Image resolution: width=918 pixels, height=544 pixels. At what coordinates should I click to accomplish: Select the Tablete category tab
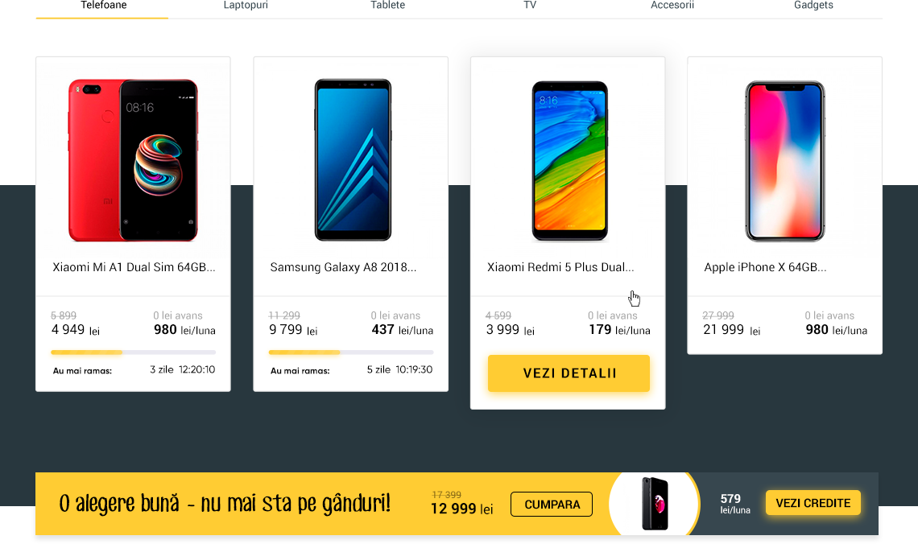387,6
